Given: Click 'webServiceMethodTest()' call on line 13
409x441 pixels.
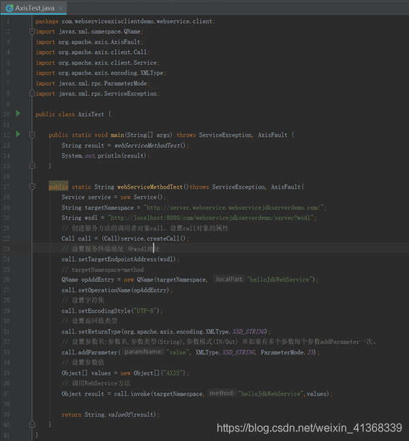Looking at the screenshot, I should coord(150,145).
